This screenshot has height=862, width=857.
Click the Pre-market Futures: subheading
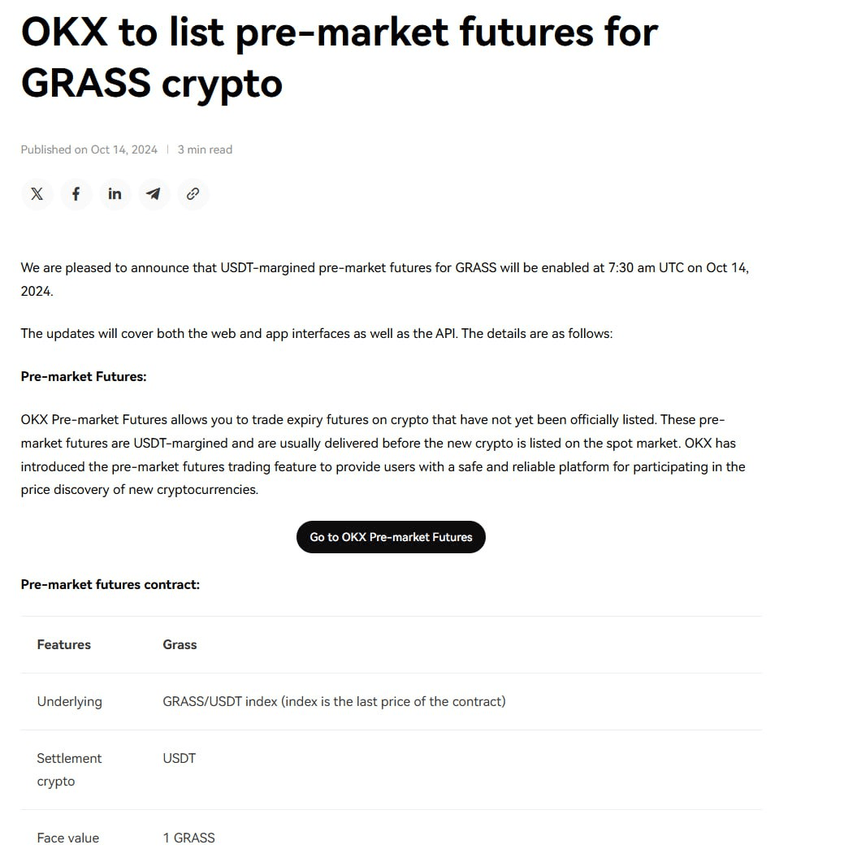[84, 377]
